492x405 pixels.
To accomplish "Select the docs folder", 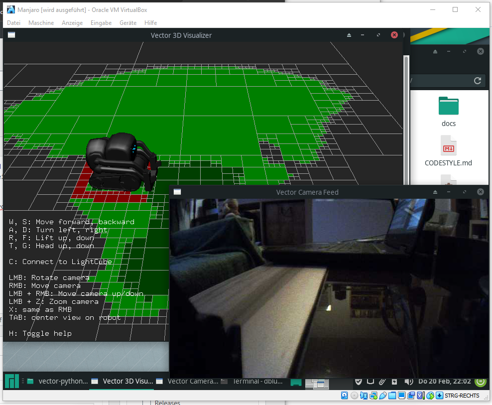I will (x=448, y=106).
